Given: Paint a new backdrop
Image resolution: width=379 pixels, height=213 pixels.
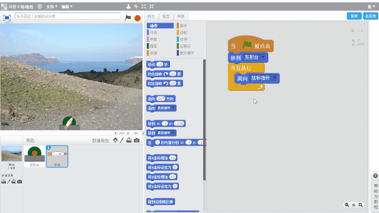Looking at the screenshot, I should click(9, 182).
